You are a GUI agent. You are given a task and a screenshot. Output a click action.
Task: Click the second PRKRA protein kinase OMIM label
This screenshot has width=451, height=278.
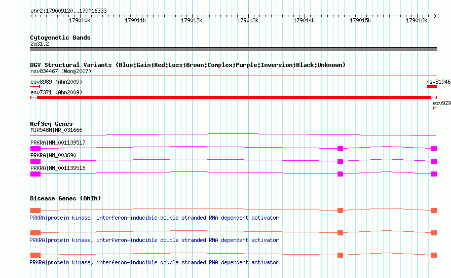(154, 240)
